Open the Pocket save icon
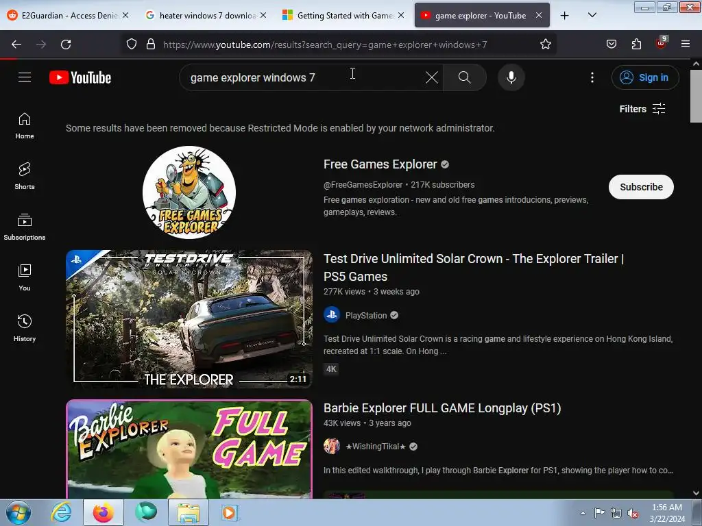The image size is (702, 526). [x=611, y=45]
